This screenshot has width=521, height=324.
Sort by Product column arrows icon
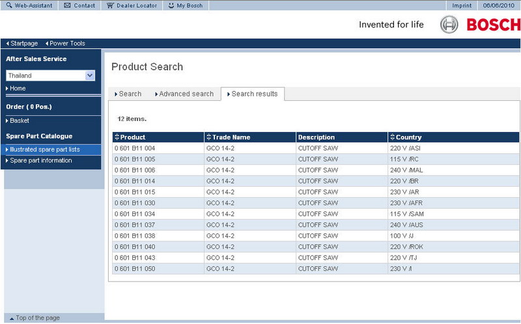pos(117,137)
